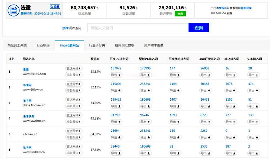270x159 pixels.
Task: Export 头条排名词 for 法律快车 row
Action: 253,122
